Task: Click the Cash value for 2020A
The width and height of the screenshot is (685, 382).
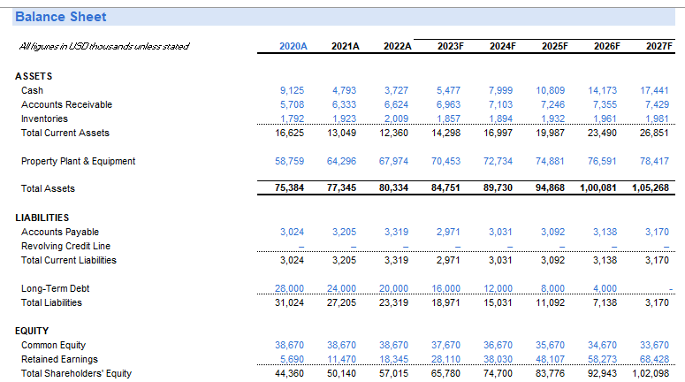Action: click(292, 90)
